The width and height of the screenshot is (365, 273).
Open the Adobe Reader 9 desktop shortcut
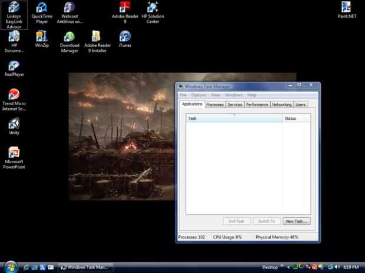pyautogui.click(x=125, y=13)
